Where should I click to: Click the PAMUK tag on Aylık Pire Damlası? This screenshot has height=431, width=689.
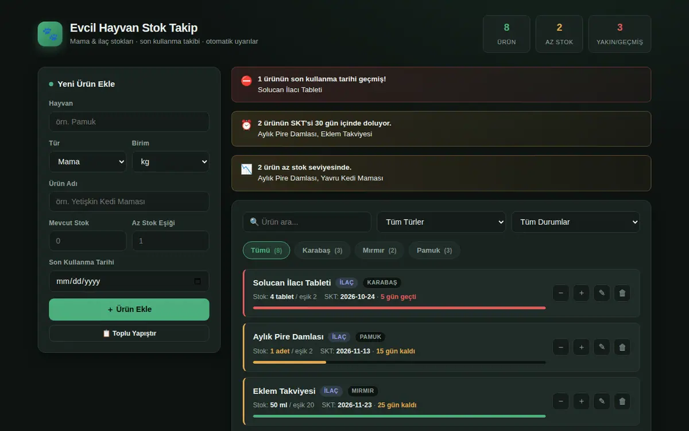pos(370,337)
